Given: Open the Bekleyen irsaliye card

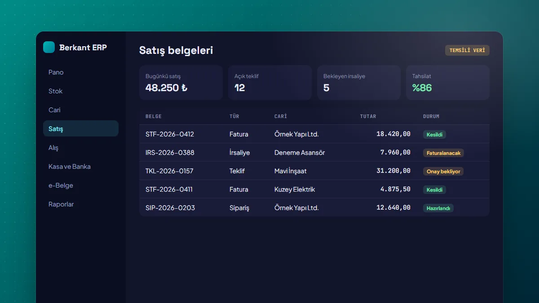Looking at the screenshot, I should (359, 83).
